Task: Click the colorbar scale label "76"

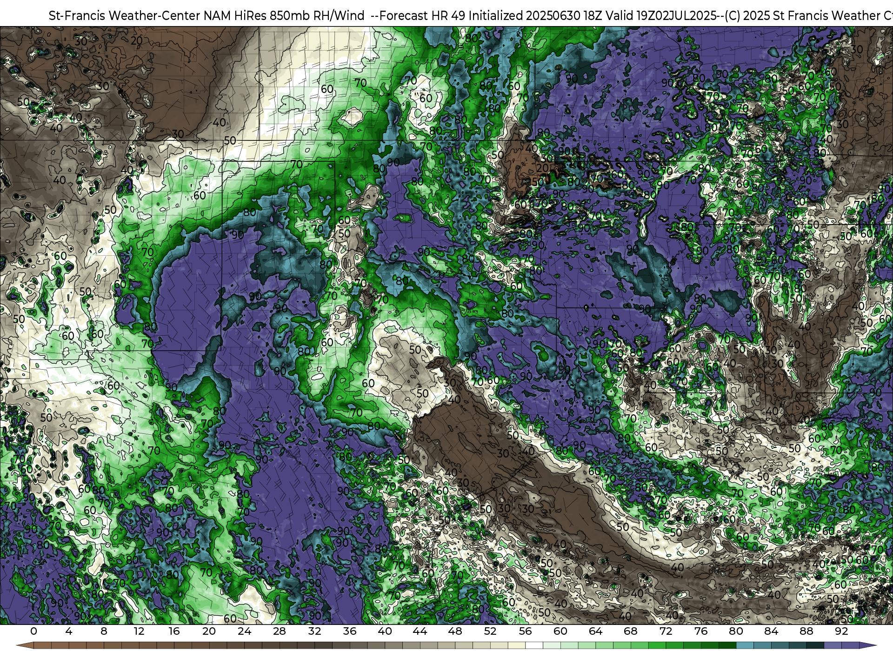Action: 701,631
